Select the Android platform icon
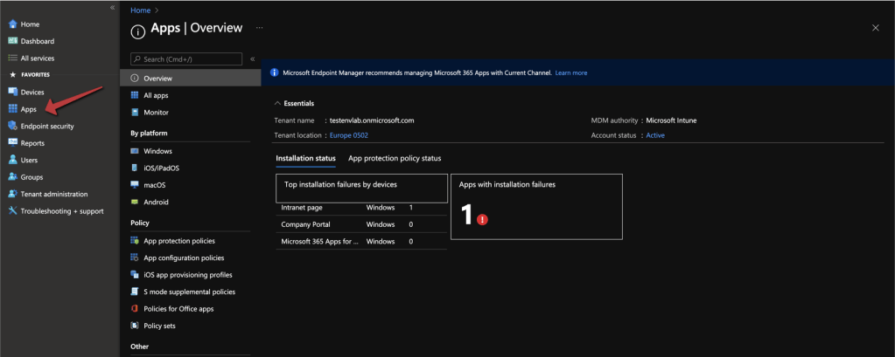Viewport: 895px width, 357px height. (135, 202)
